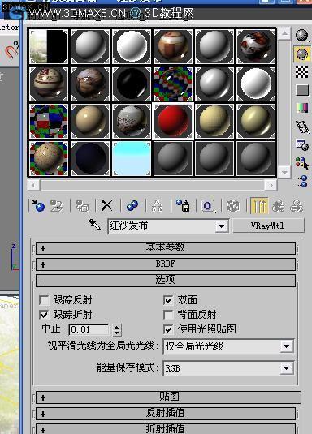Viewport: 312px width, 434px height.
Task: Pick material with the eyedropper icon
Action: point(95,225)
